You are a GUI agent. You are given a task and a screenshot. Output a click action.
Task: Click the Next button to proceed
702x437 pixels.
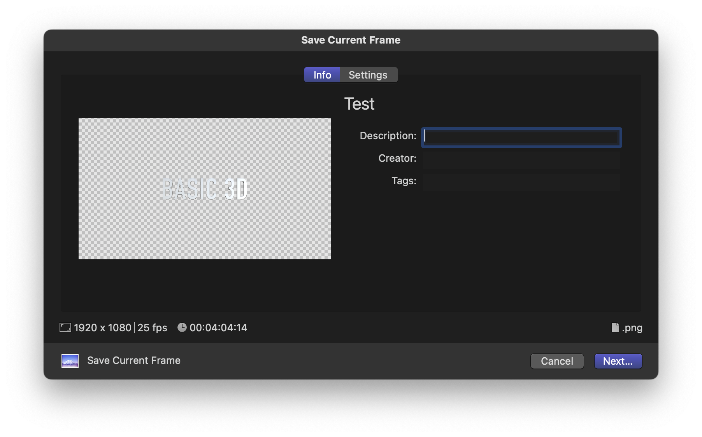coord(618,361)
